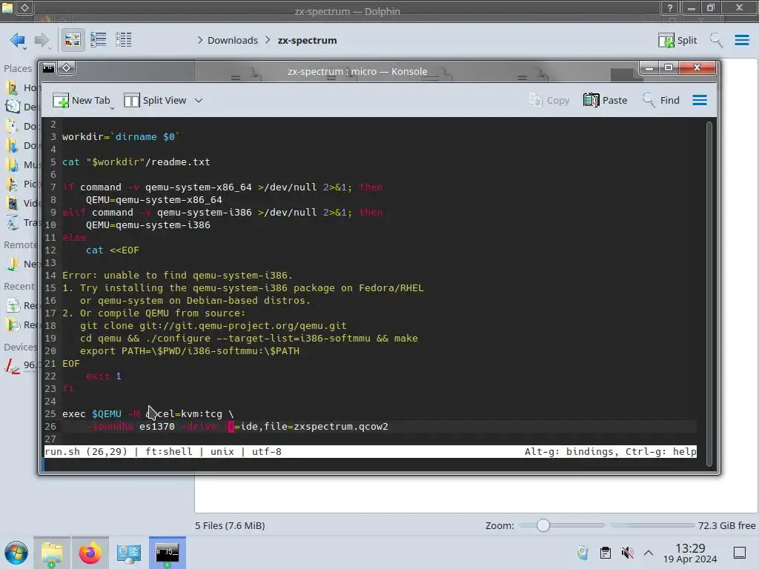Open search in Dolphin toolbar
The width and height of the screenshot is (759, 569).
[x=717, y=40]
